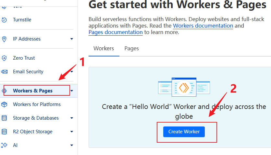Click the Get started with Workers & Pages heading

pos(178,5)
